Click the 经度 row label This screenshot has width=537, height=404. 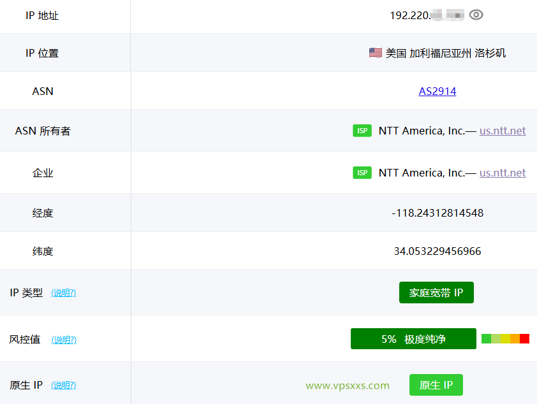click(x=43, y=213)
